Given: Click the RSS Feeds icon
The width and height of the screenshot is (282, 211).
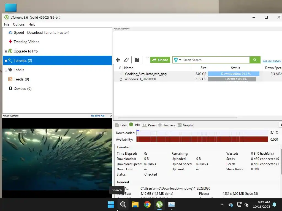Looking at the screenshot, I should (10, 79).
